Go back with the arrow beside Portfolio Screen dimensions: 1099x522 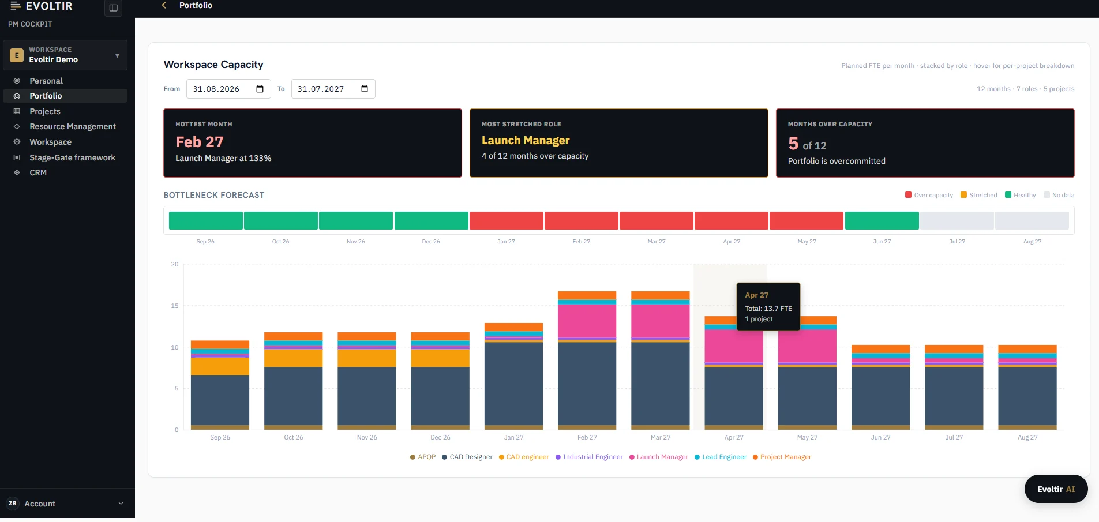[x=164, y=5]
